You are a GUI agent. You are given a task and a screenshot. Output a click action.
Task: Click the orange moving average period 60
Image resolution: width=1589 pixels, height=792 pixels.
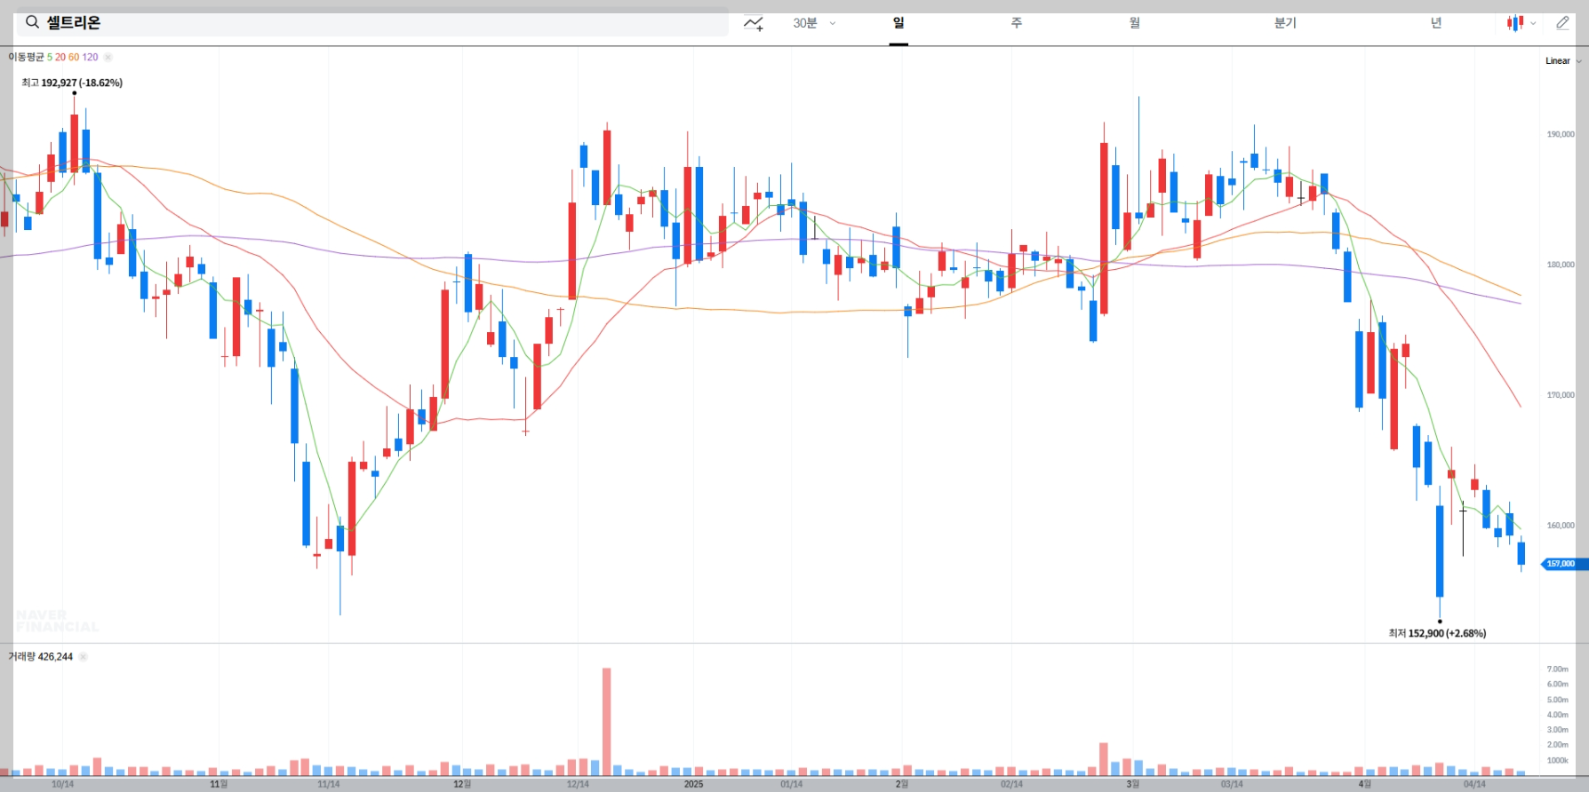pyautogui.click(x=74, y=57)
